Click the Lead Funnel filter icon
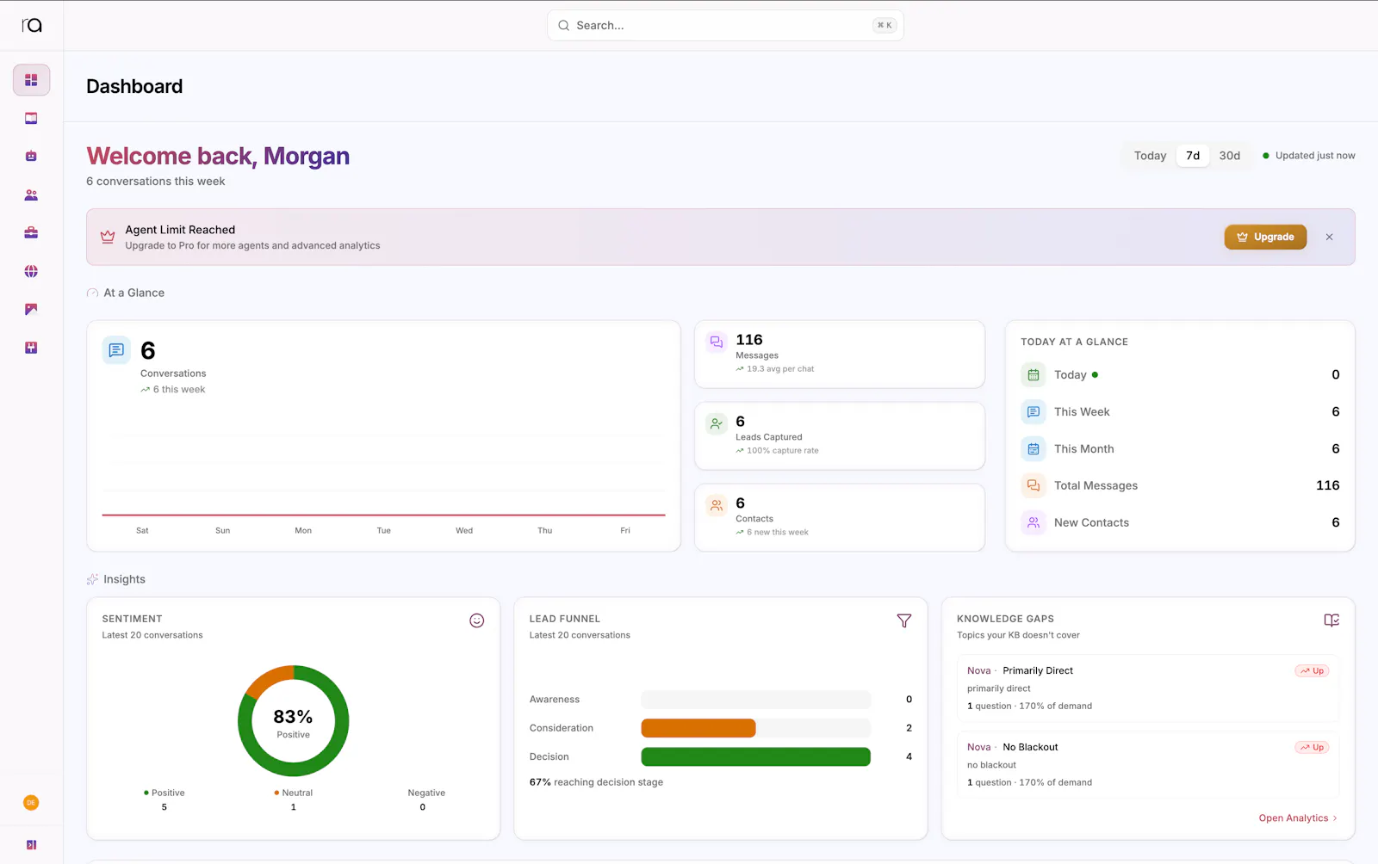 coord(903,620)
